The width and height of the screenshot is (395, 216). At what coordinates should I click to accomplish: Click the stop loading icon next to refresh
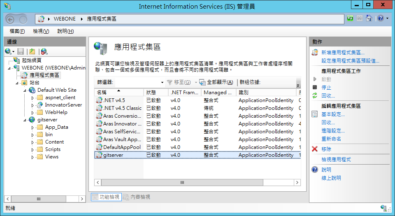[x=360, y=19]
